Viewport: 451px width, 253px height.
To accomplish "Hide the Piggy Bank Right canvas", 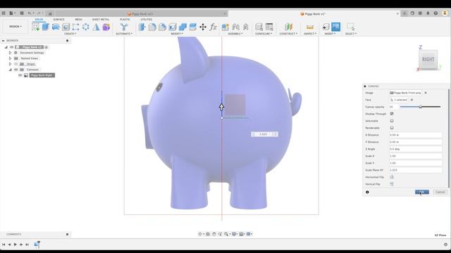I will 20,75.
